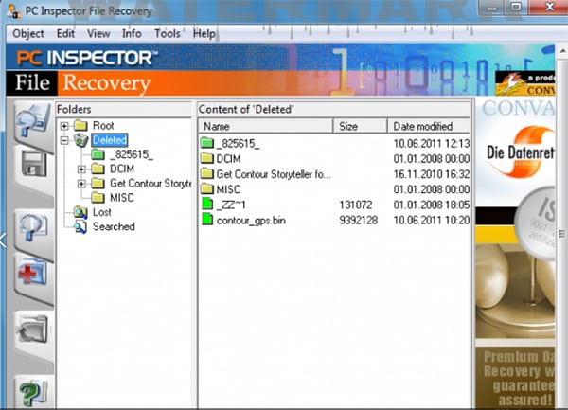Click the Searched folder icon in tree
The width and height of the screenshot is (568, 410).
[80, 226]
